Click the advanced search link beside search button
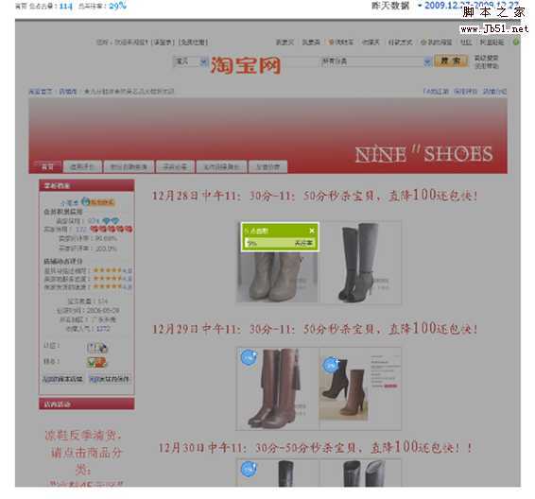This screenshot has width=535, height=499. [486, 58]
